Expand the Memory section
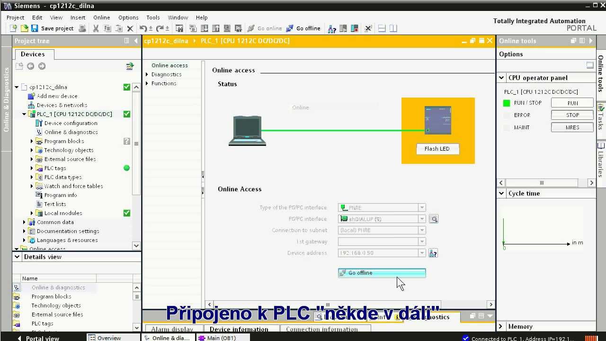Viewport: 606px width, 341px height. click(x=501, y=326)
